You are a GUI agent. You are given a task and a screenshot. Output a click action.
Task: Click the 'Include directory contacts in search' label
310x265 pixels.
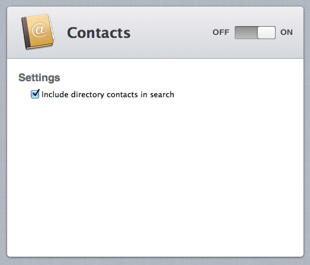(x=108, y=94)
